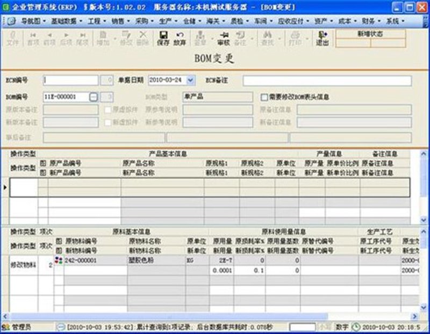Click the new usage value 0.0001
The width and height of the screenshot is (430, 334).
(222, 271)
